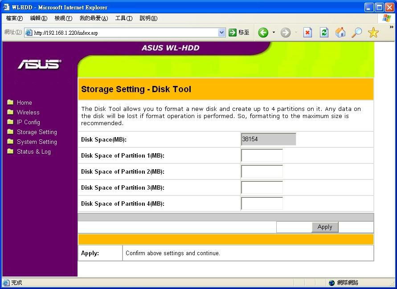Click the Status & Log folder icon

[x=10, y=151]
